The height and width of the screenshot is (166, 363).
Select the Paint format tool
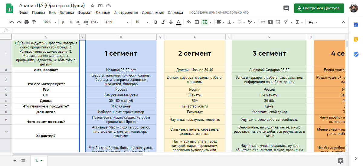34,22
